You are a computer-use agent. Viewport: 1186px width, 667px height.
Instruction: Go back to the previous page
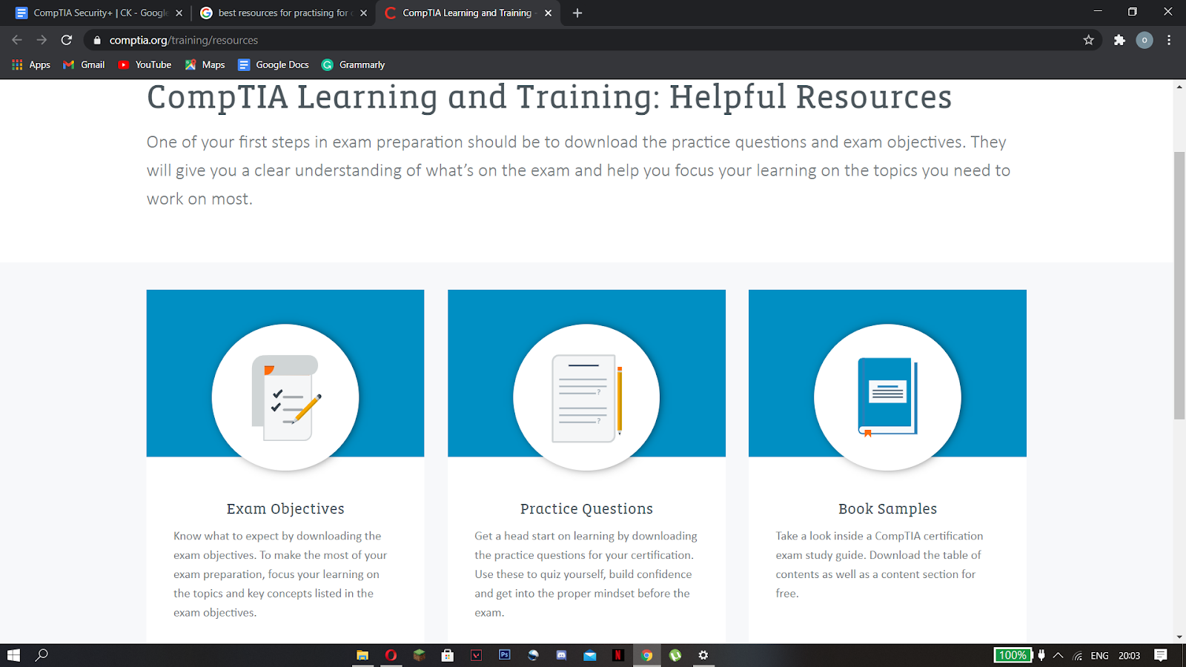[17, 40]
